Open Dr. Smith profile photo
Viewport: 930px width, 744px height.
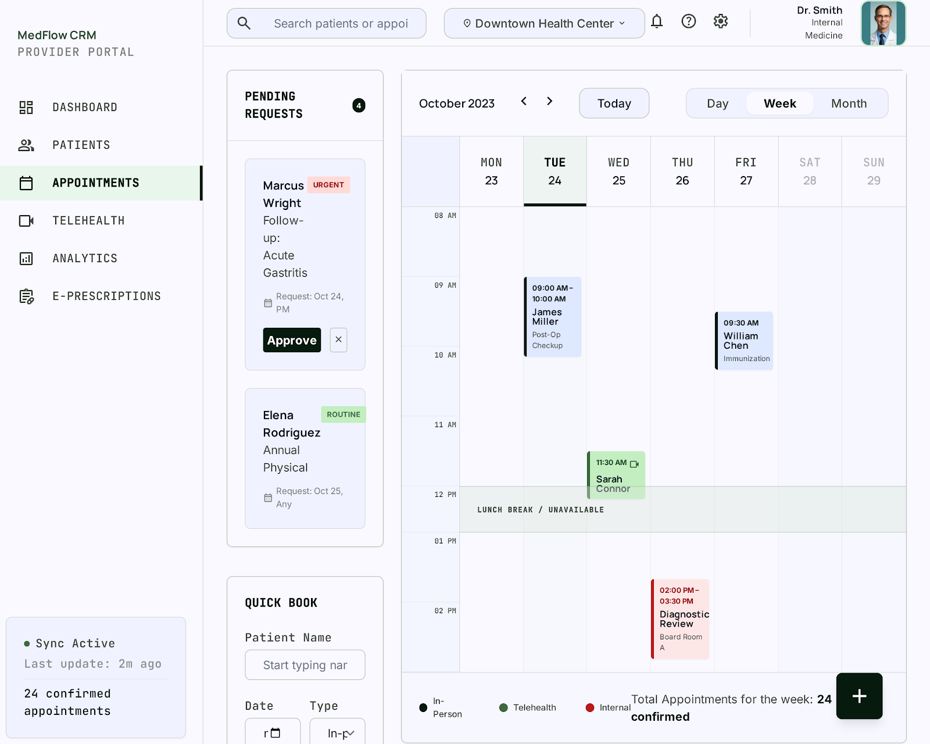click(883, 23)
